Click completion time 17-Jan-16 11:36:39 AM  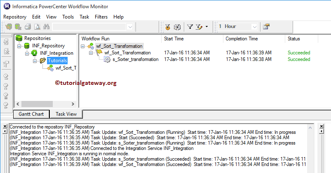click(249, 53)
